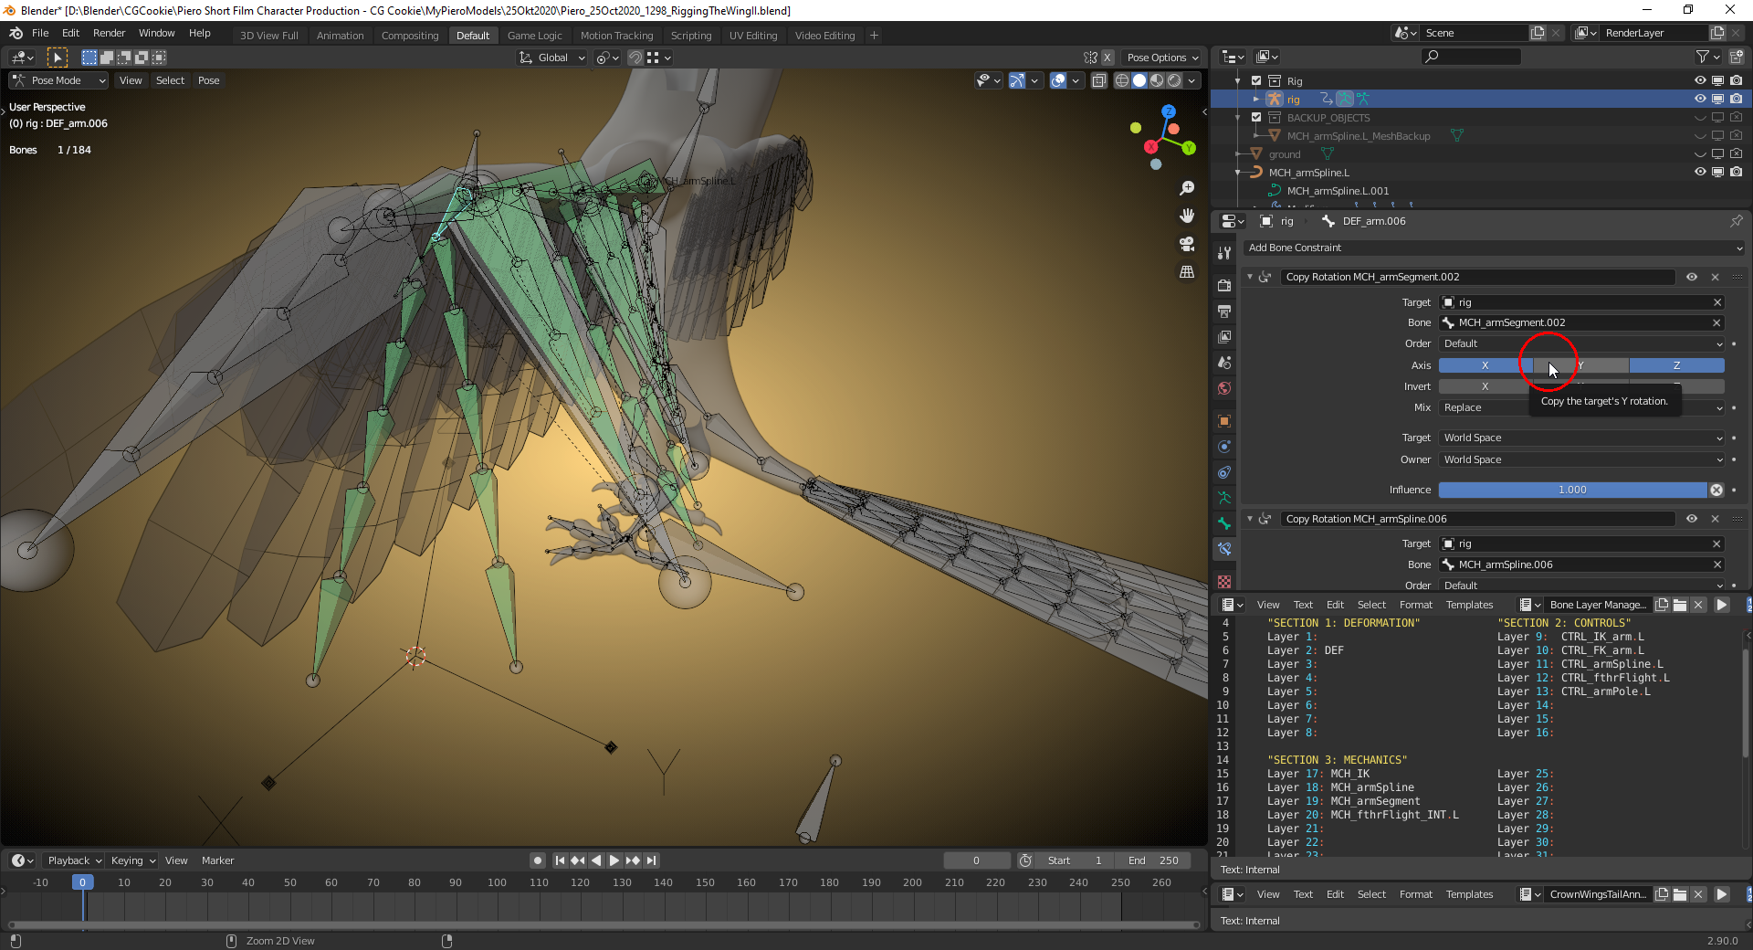Run the Bone Layer Manager script
This screenshot has width=1753, height=950.
(x=1721, y=605)
